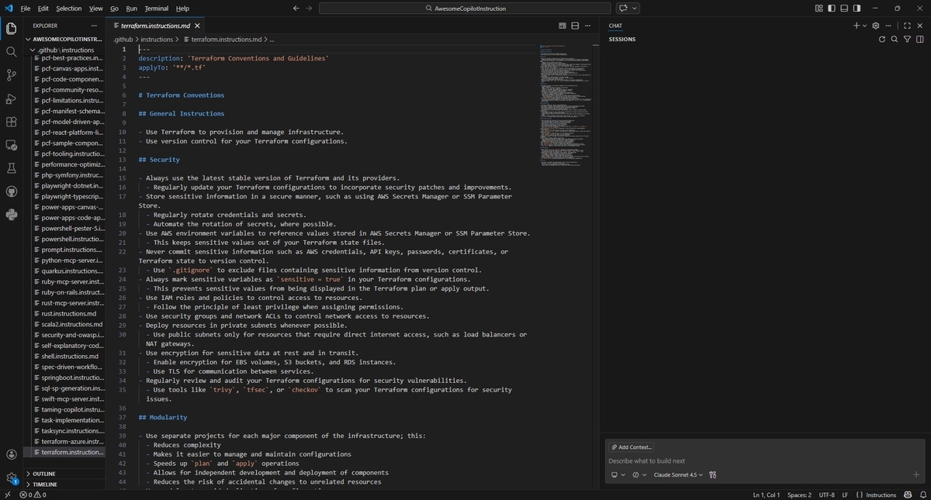This screenshot has height=500, width=931.
Task: Maximize the Chat panel
Action: pyautogui.click(x=907, y=26)
